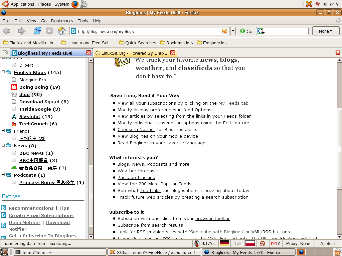Open the File menu
Image resolution: width=342 pixels, height=256 pixels.
pos(6,21)
